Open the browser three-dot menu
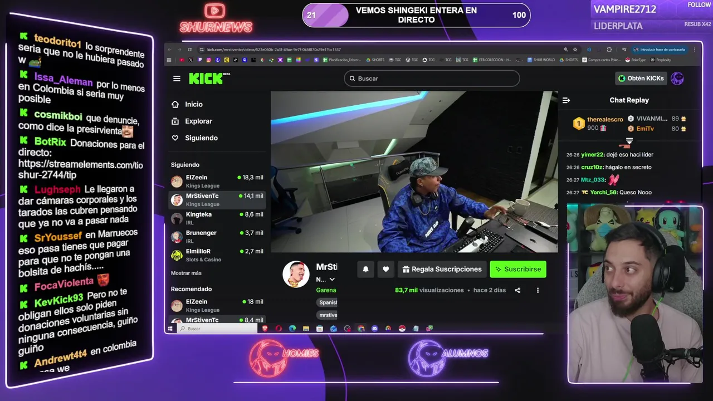Screen dimensions: 713x401 pos(695,50)
